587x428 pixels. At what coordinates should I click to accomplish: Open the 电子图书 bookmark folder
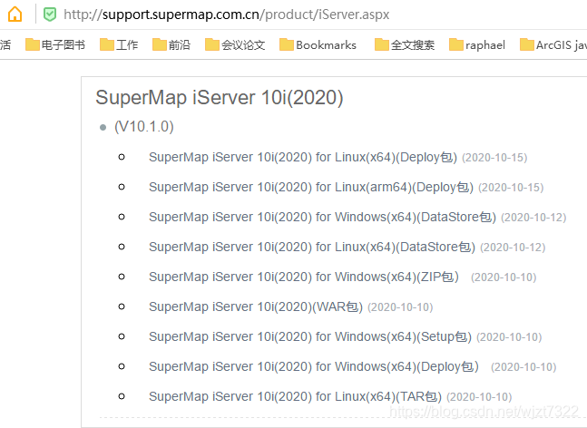click(55, 45)
